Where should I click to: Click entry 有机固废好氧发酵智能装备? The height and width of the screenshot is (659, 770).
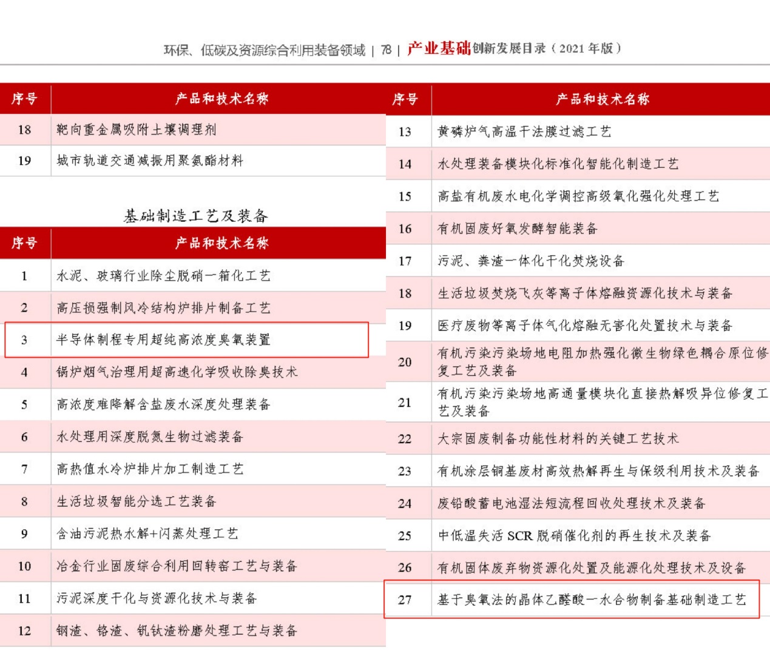click(x=518, y=229)
